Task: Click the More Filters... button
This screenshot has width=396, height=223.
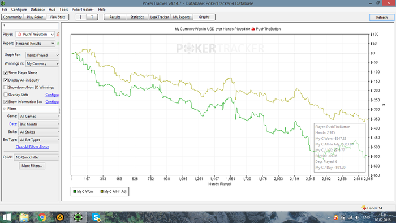Action: [32, 166]
